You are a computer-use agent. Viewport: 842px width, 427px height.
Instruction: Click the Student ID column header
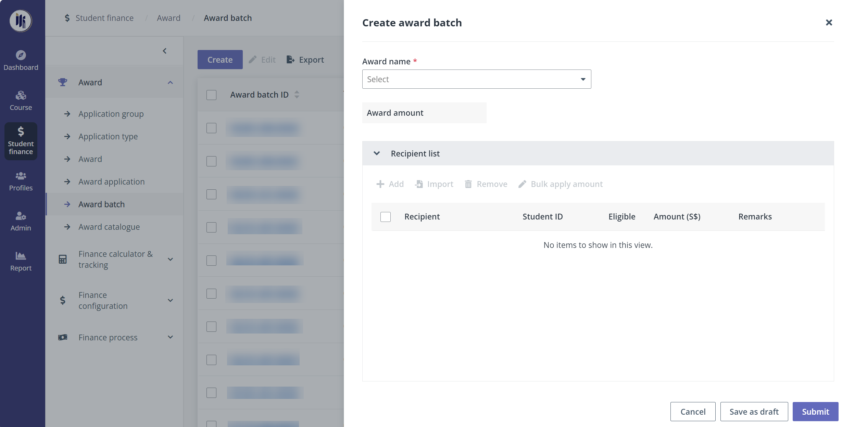[x=542, y=216]
